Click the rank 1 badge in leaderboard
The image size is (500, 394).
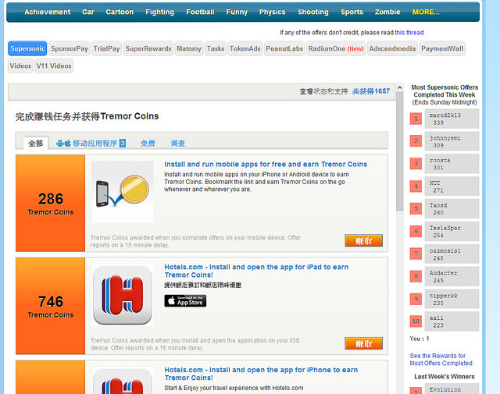[x=416, y=119]
